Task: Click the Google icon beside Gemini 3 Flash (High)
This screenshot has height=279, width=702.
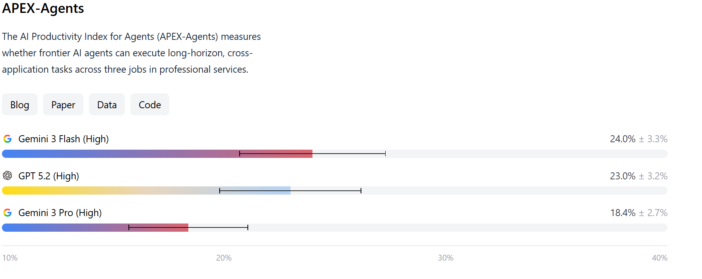Action: tap(7, 139)
